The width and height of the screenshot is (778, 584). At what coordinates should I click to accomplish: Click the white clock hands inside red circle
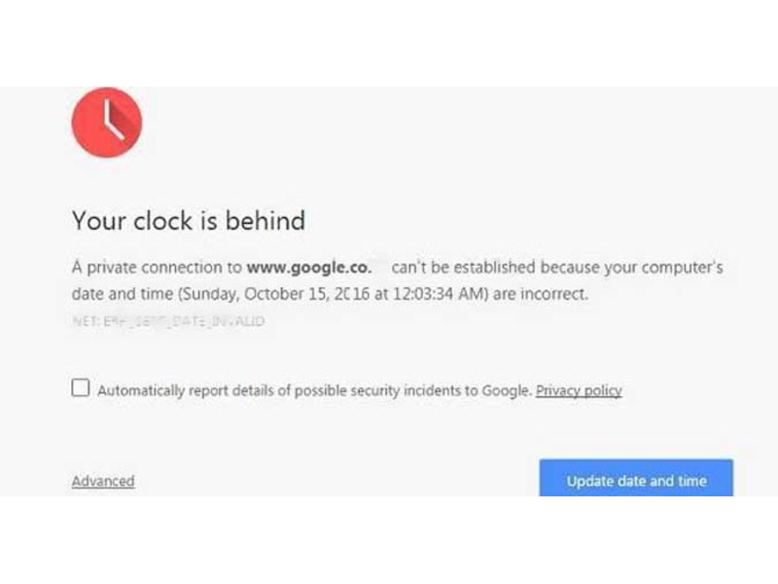[113, 119]
